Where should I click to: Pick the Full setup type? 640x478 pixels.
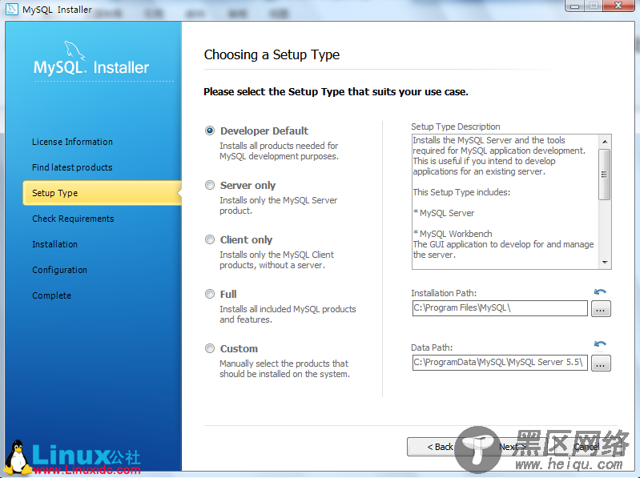tap(210, 294)
